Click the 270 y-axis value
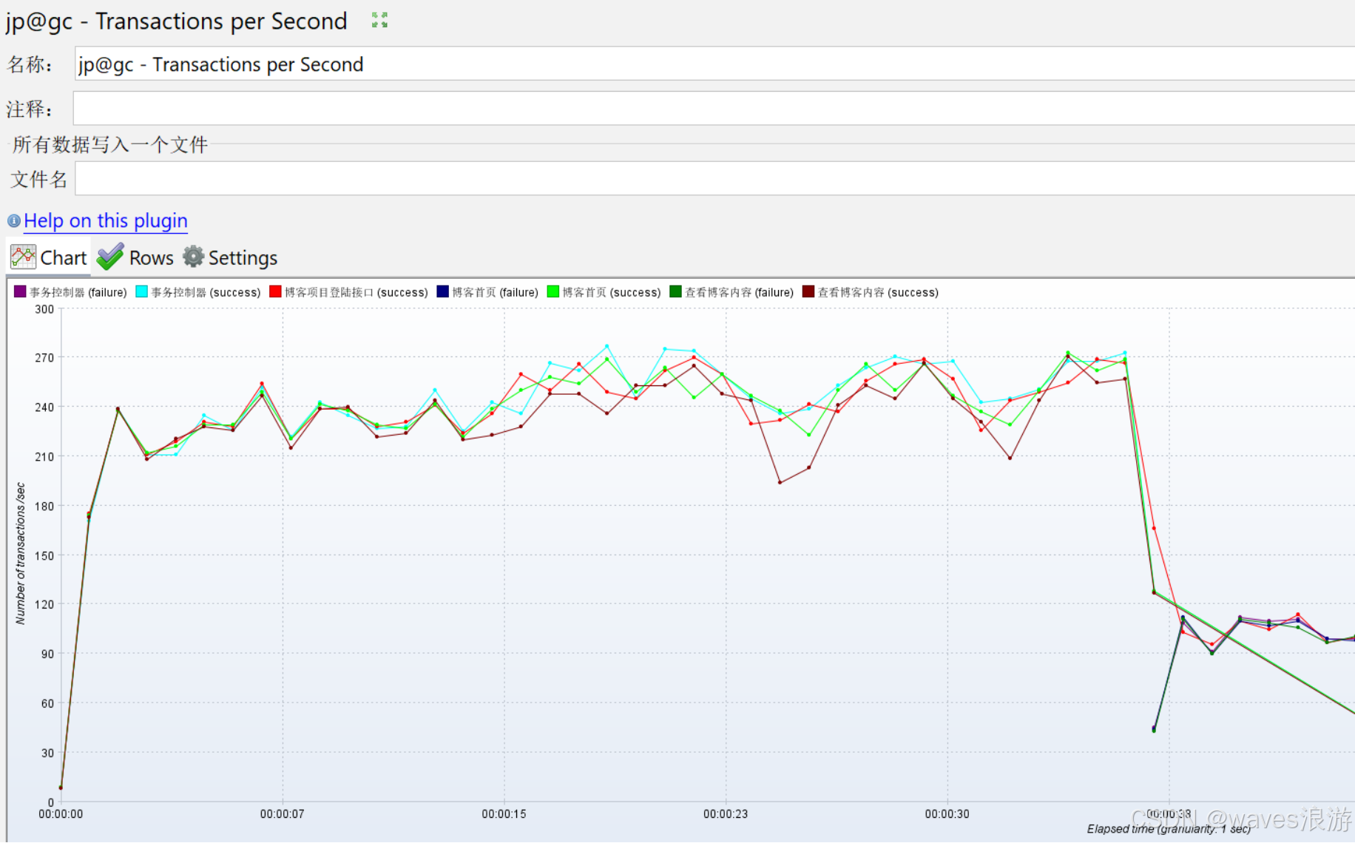The height and width of the screenshot is (843, 1355). 44,358
